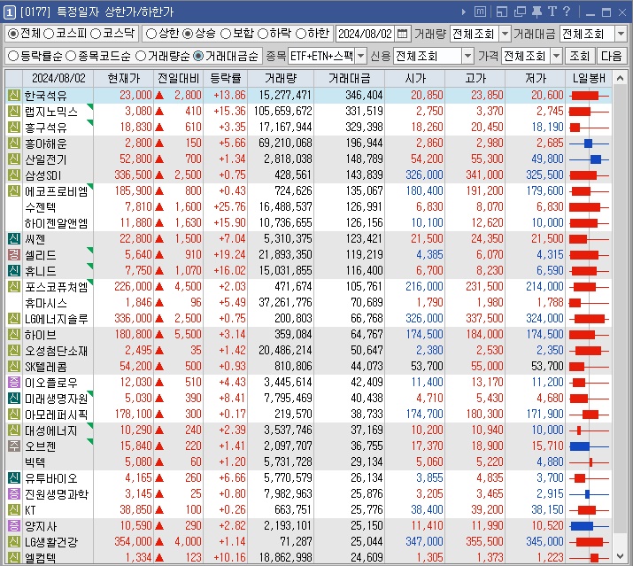Click the boxed m icon in title bar
The height and width of the screenshot is (566, 633).
pyautogui.click(x=480, y=12)
